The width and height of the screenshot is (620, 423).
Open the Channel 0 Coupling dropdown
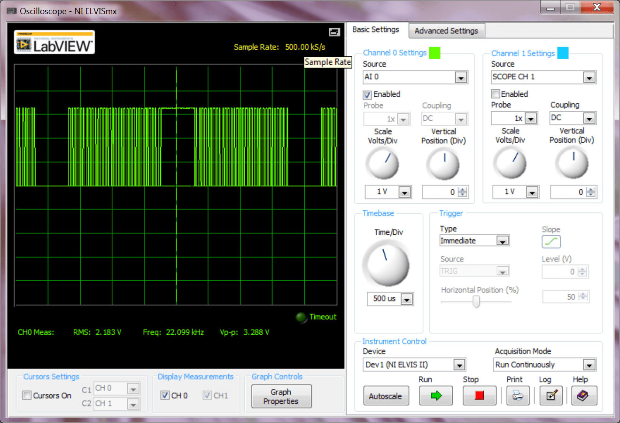(x=461, y=119)
